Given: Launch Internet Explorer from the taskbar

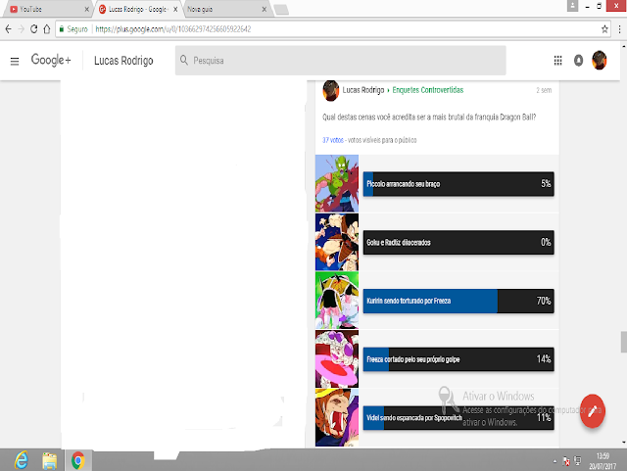Looking at the screenshot, I should point(22,460).
